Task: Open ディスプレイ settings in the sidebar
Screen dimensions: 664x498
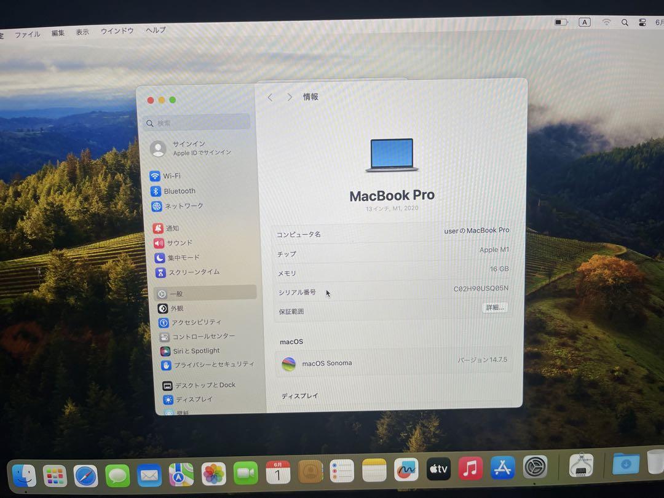Action: [188, 399]
